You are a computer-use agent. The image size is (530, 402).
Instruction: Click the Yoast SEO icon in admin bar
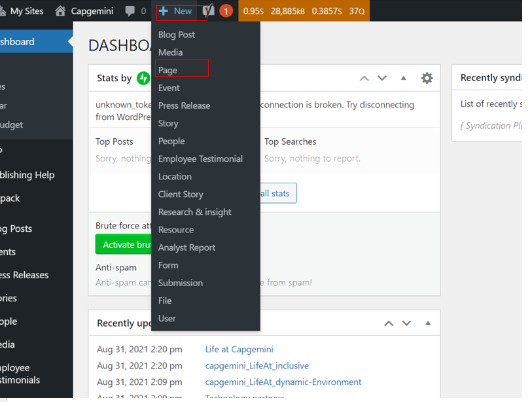point(209,11)
